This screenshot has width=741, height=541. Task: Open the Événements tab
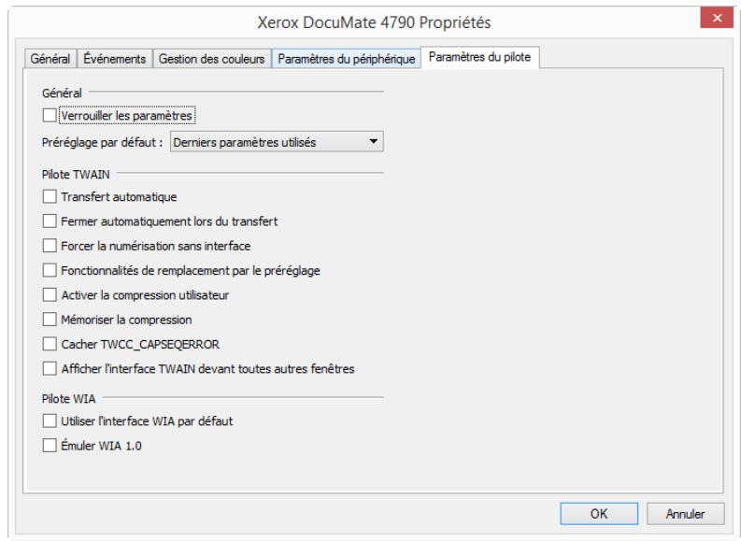click(115, 59)
